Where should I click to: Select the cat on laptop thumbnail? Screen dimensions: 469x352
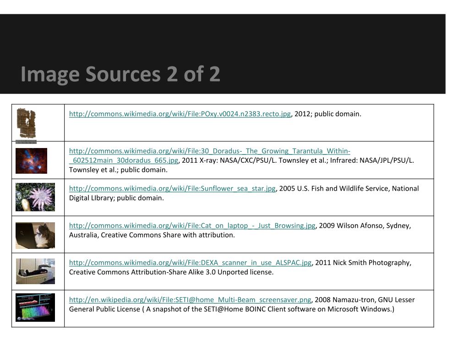[35, 236]
